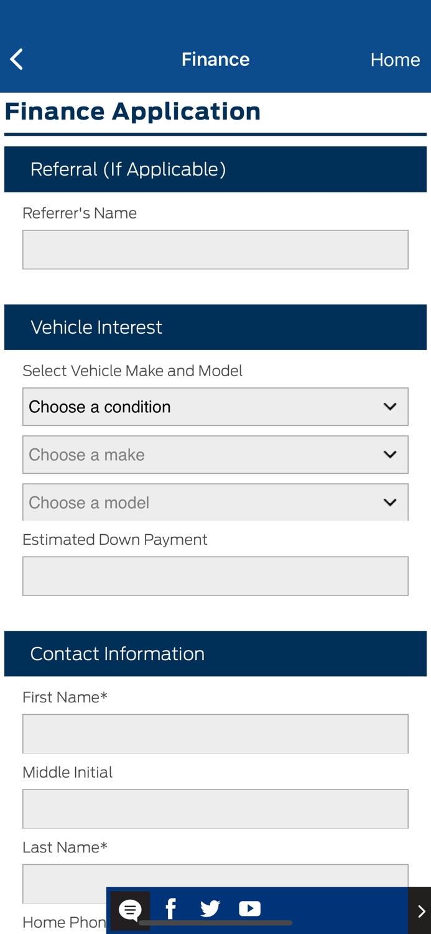Open the live chat bubble
This screenshot has width=431, height=934.
pos(129,909)
